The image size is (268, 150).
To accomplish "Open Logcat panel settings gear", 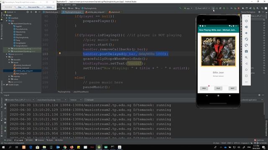I will pyautogui.click(x=259, y=95).
